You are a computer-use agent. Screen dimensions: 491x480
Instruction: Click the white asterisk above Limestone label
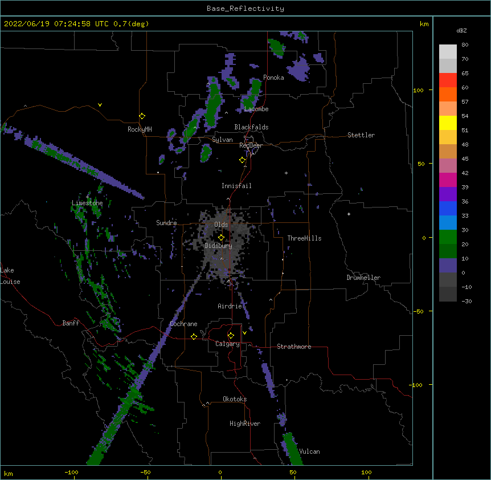88,197
